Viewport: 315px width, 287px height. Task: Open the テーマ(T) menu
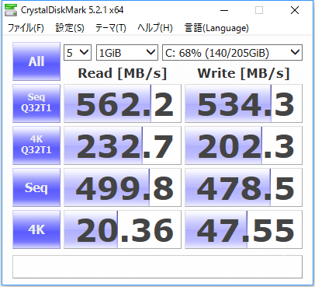111,28
